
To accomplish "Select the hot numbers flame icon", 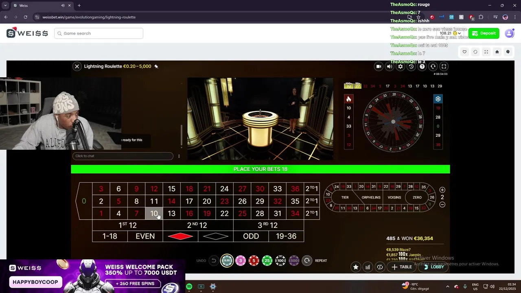I will point(348,99).
